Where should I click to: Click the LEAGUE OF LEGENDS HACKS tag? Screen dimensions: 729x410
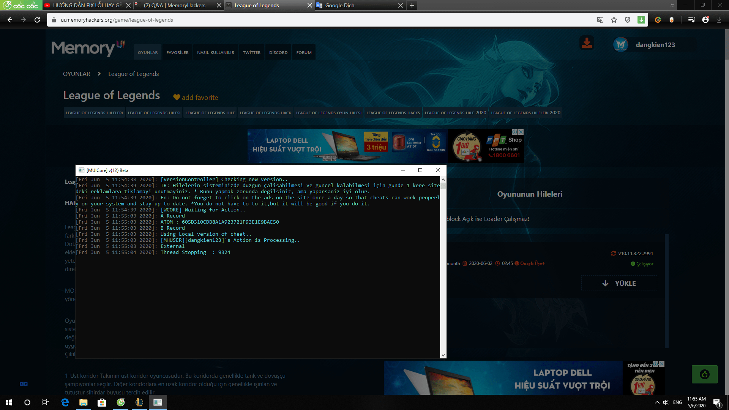(393, 113)
